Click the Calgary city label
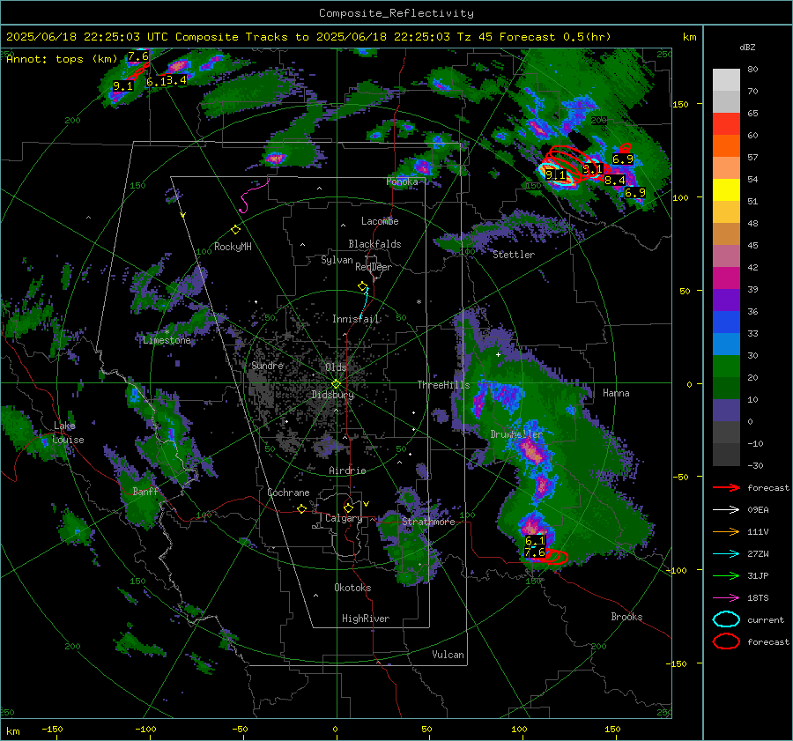Viewport: 793px width, 741px height. point(344,518)
